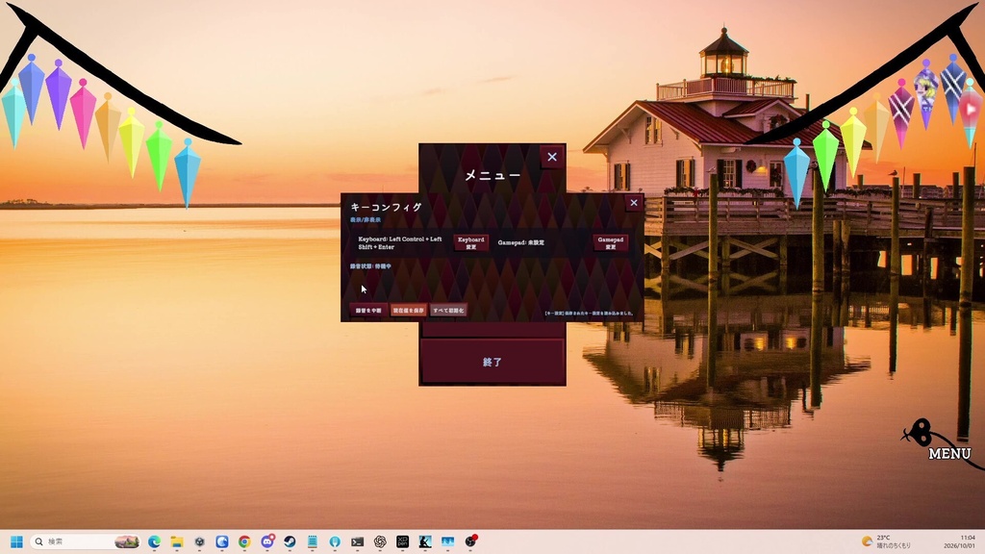Open the Terminal icon in the taskbar
This screenshot has height=554, width=985.
point(358,541)
